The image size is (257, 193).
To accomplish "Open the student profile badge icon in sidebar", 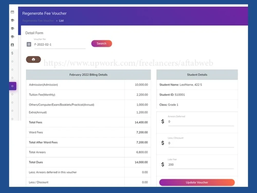I will click(x=12, y=45).
